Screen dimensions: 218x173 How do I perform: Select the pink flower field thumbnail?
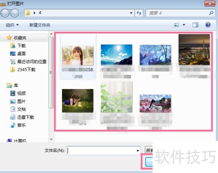[155, 103]
